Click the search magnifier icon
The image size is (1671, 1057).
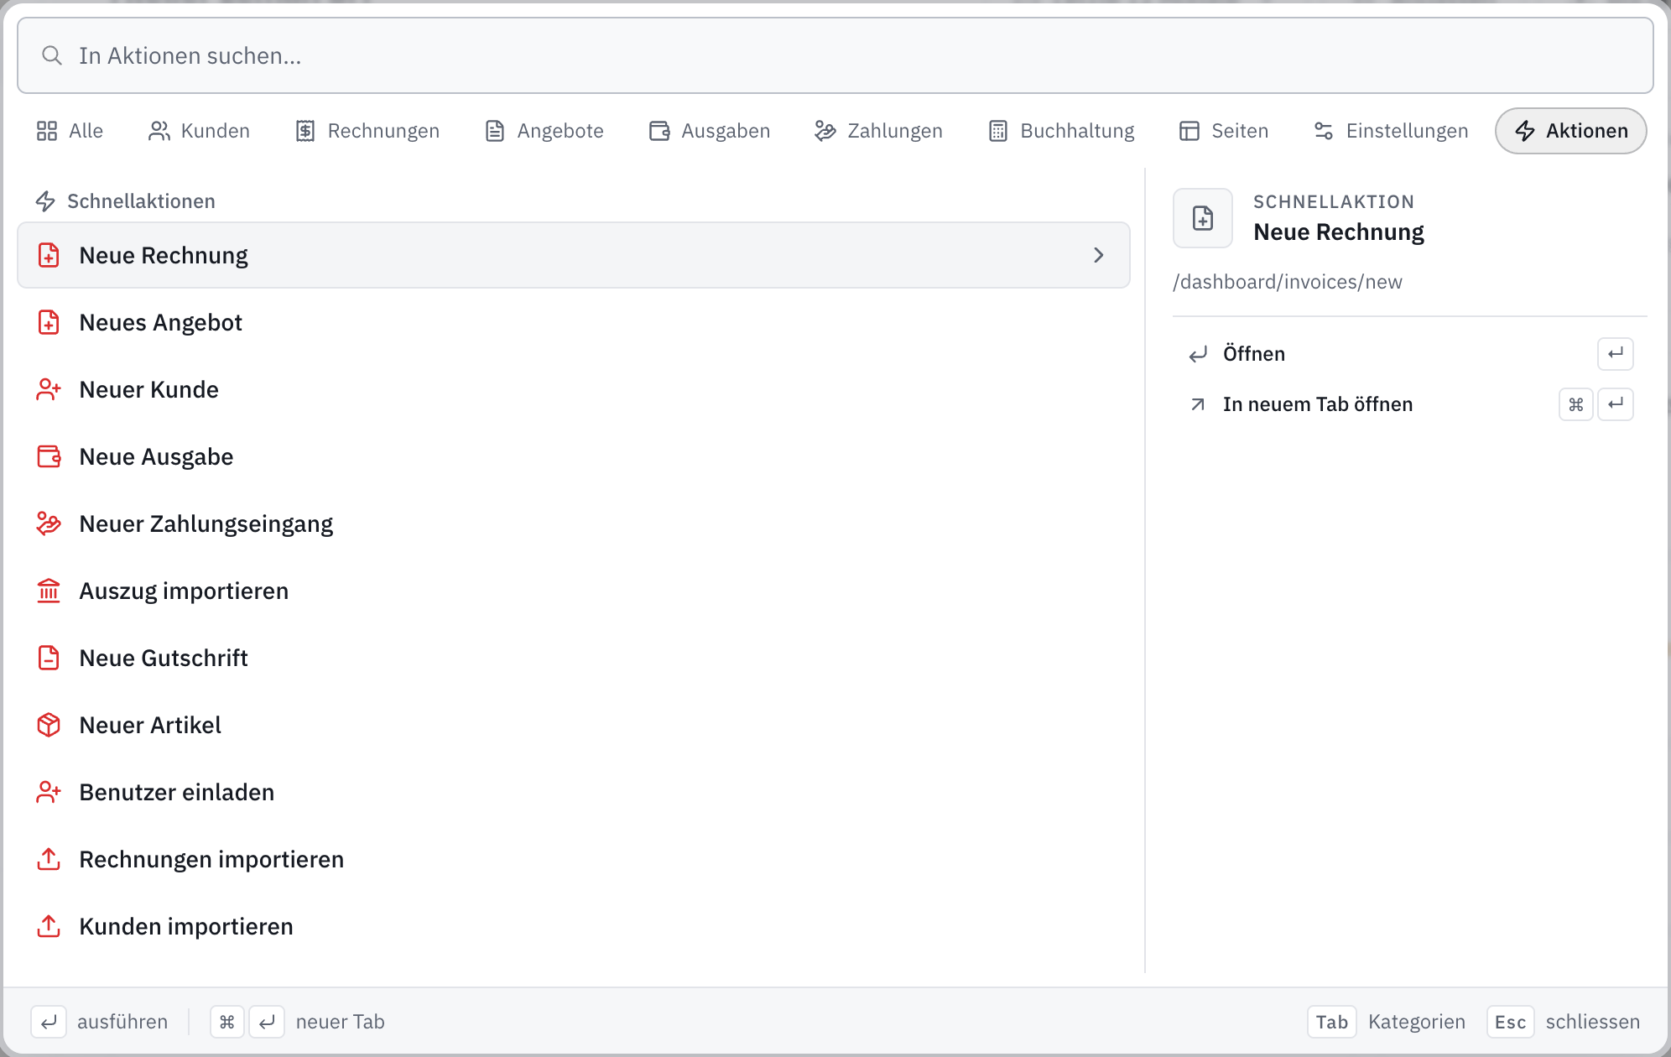52,55
